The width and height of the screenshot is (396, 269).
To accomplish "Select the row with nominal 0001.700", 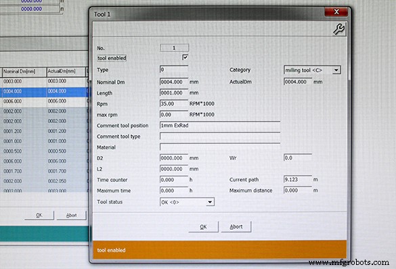I will click(44, 171).
